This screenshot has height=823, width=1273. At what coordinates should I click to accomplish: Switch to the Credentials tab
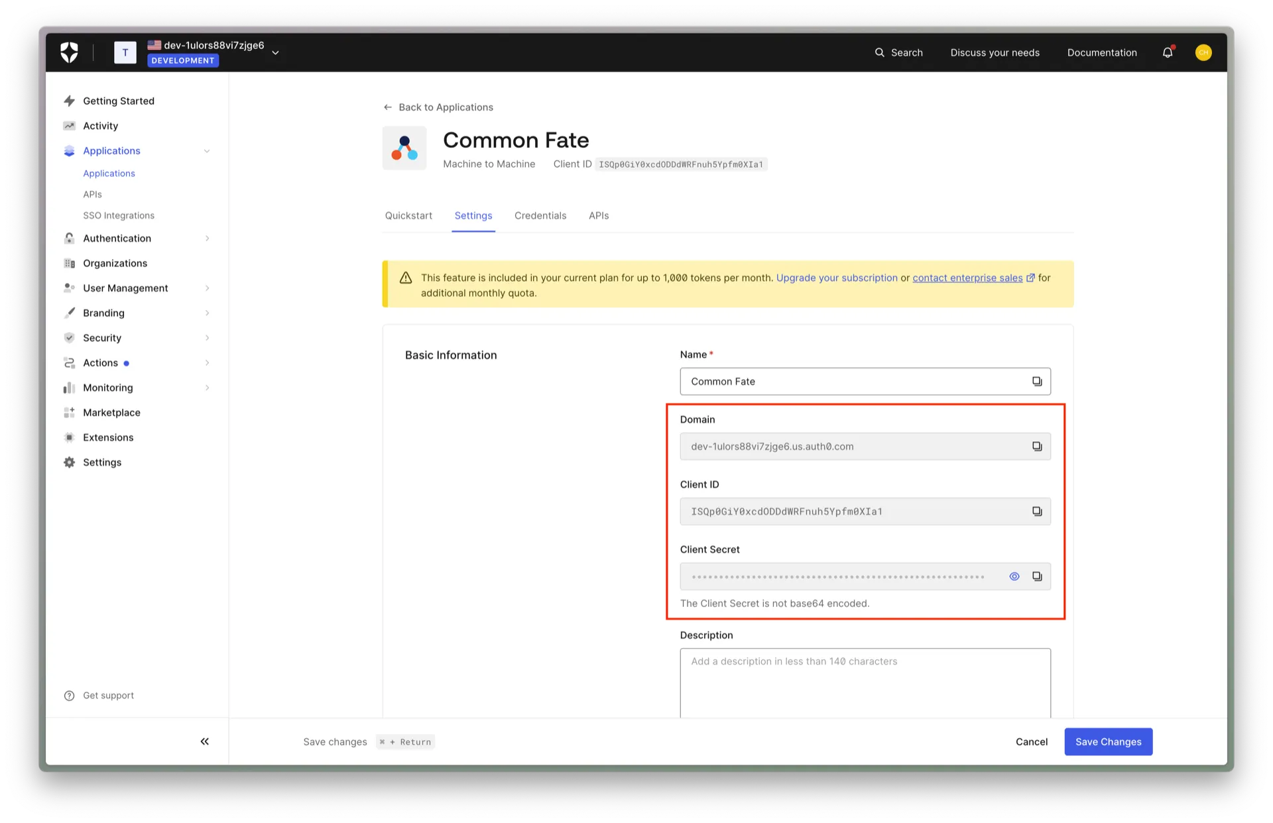pyautogui.click(x=540, y=216)
